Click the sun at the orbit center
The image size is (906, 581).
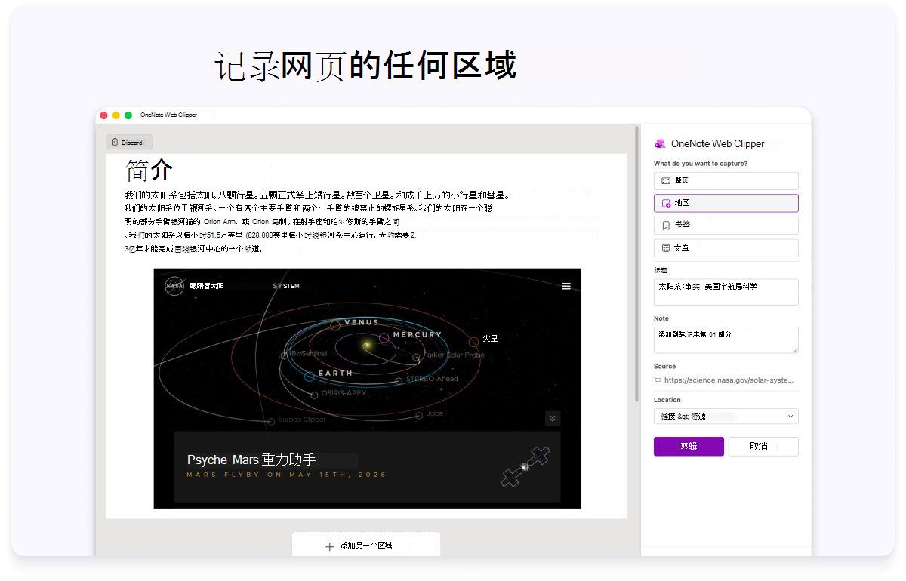(368, 346)
